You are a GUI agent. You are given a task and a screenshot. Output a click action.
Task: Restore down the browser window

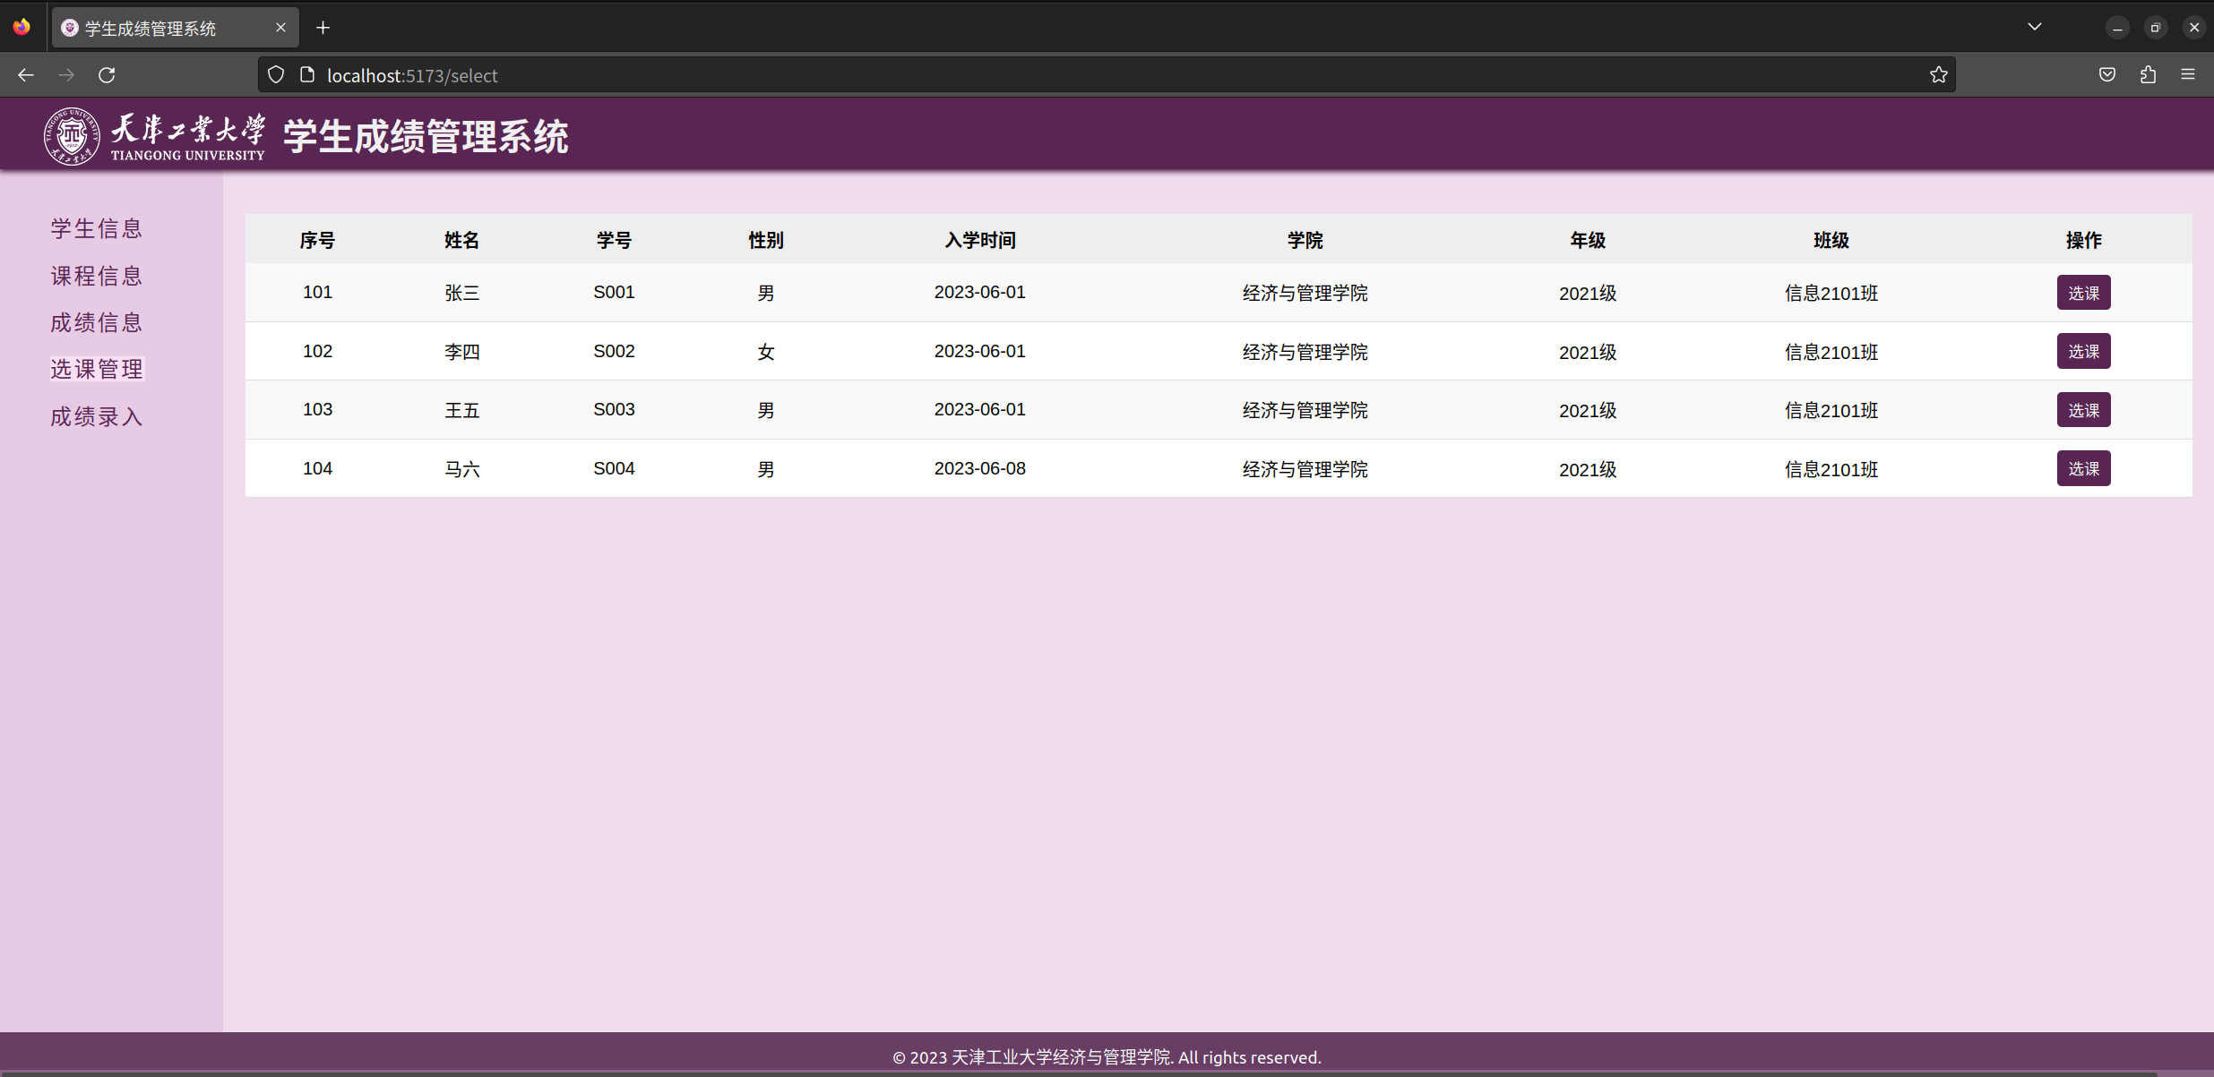(x=2156, y=28)
